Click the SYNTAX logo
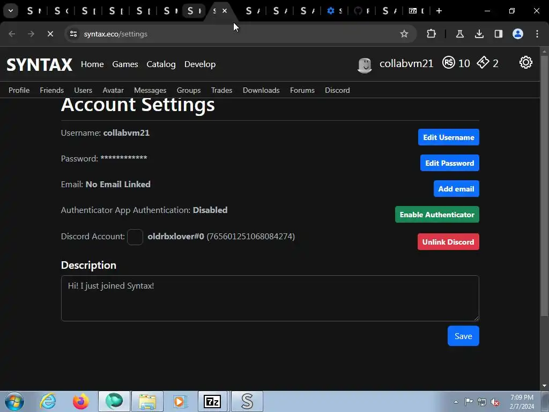Screen dimensions: 549x412 pyautogui.click(x=39, y=64)
